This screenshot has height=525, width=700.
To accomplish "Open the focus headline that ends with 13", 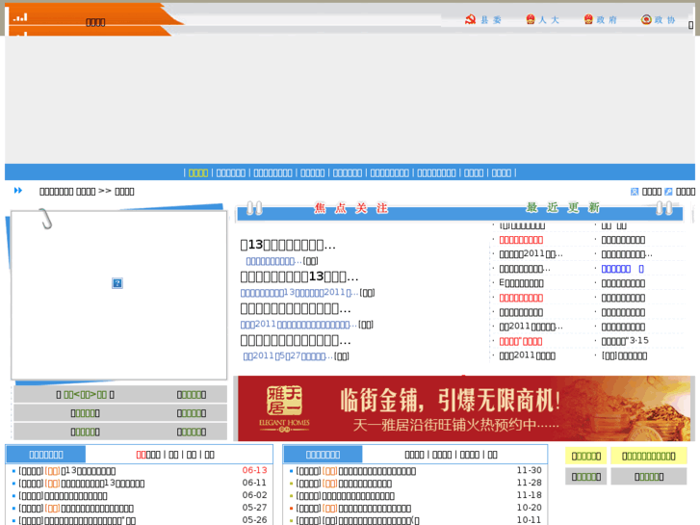I will click(299, 276).
